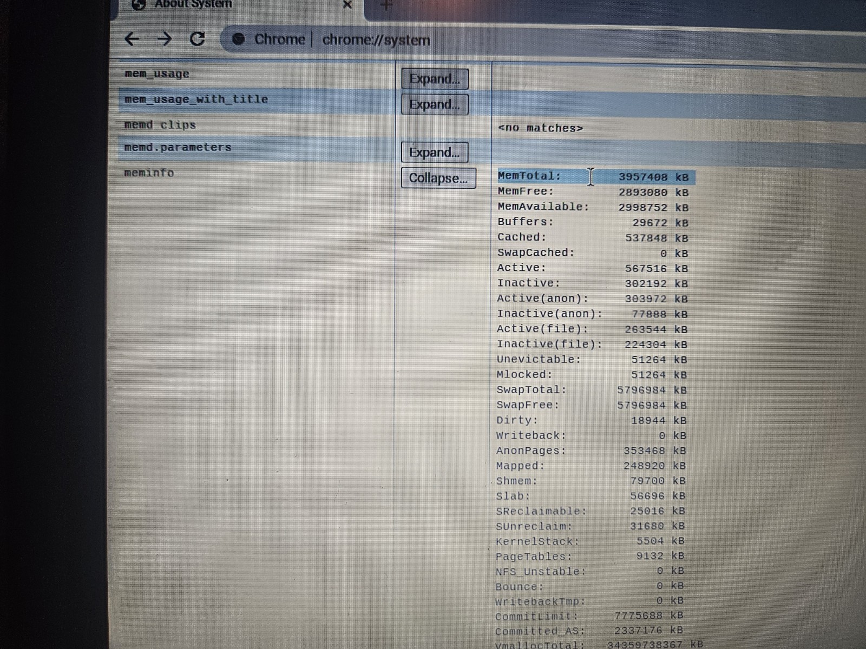The width and height of the screenshot is (866, 649).
Task: Click the Inactive: 302192 kB line
Action: tap(593, 283)
